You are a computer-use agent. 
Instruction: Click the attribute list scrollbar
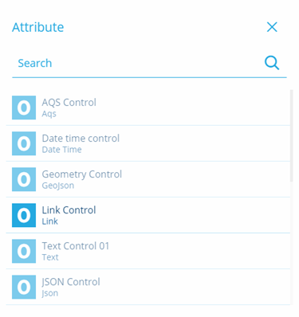click(292, 136)
